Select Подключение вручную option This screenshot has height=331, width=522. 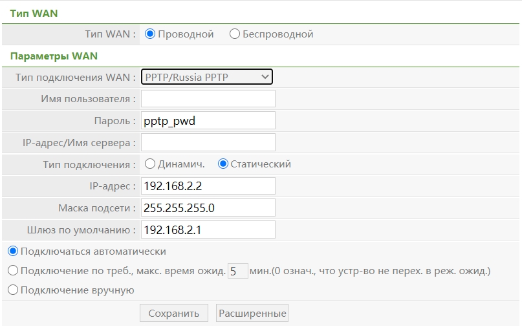(13, 290)
